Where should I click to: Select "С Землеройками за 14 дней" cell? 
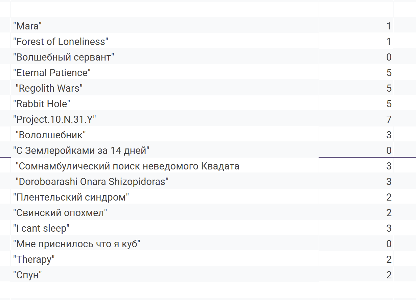[x=165, y=150]
